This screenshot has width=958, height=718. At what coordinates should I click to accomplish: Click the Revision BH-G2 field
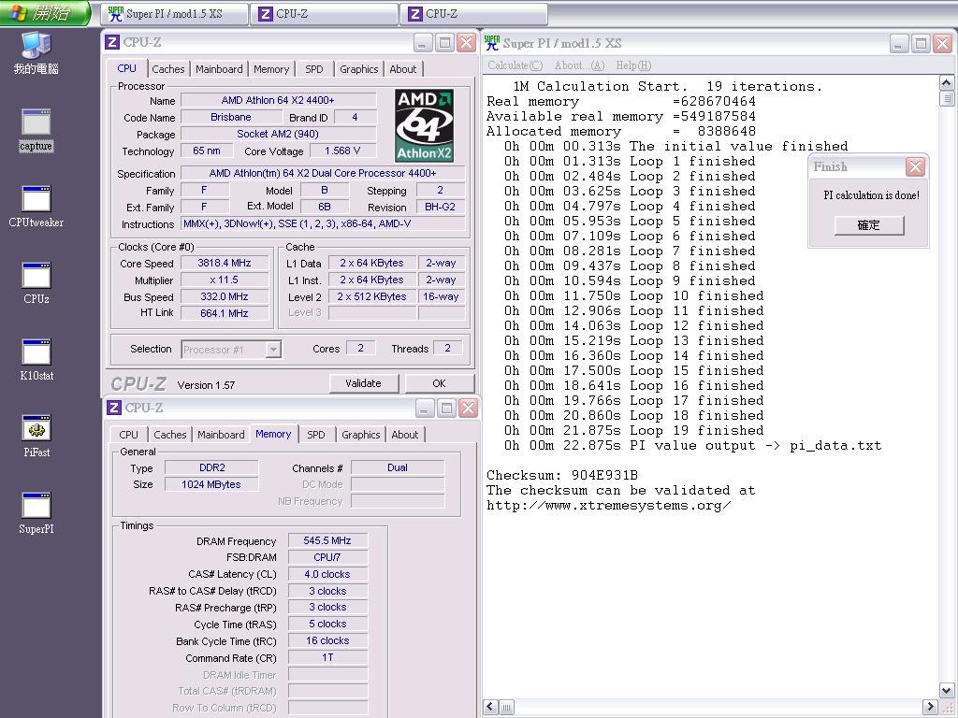coord(441,207)
